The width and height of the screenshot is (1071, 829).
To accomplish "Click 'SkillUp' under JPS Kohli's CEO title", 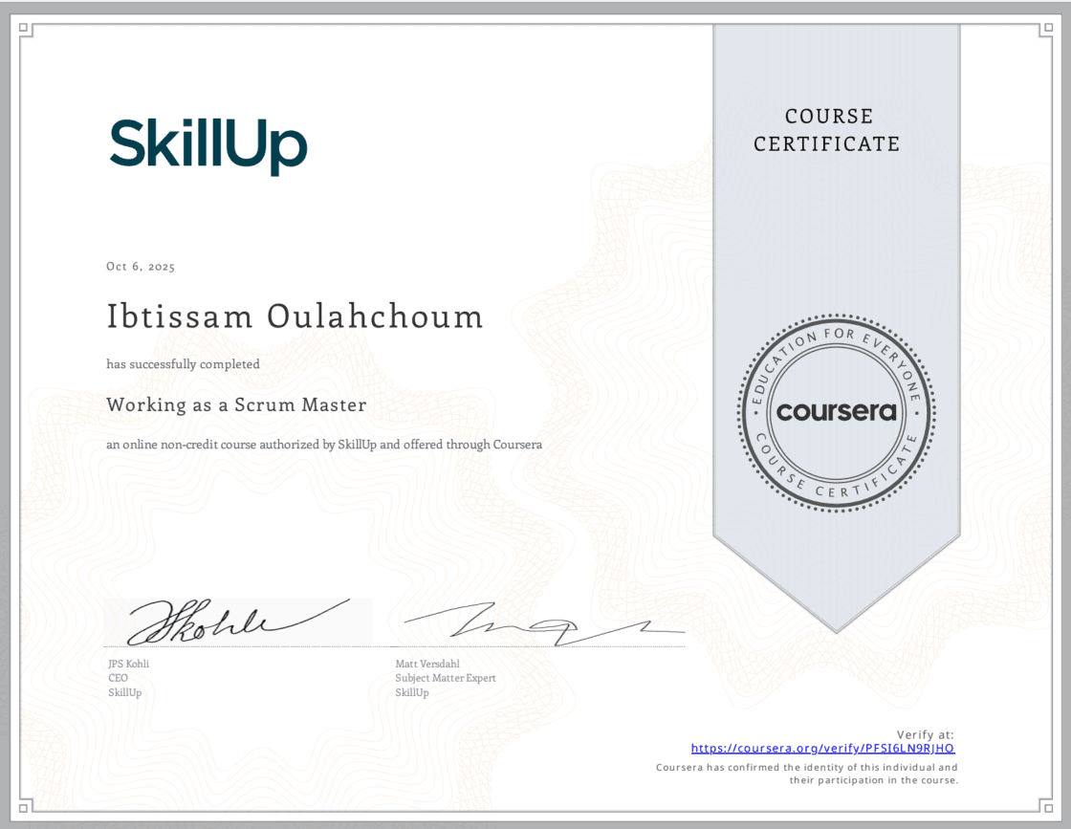I will point(125,692).
